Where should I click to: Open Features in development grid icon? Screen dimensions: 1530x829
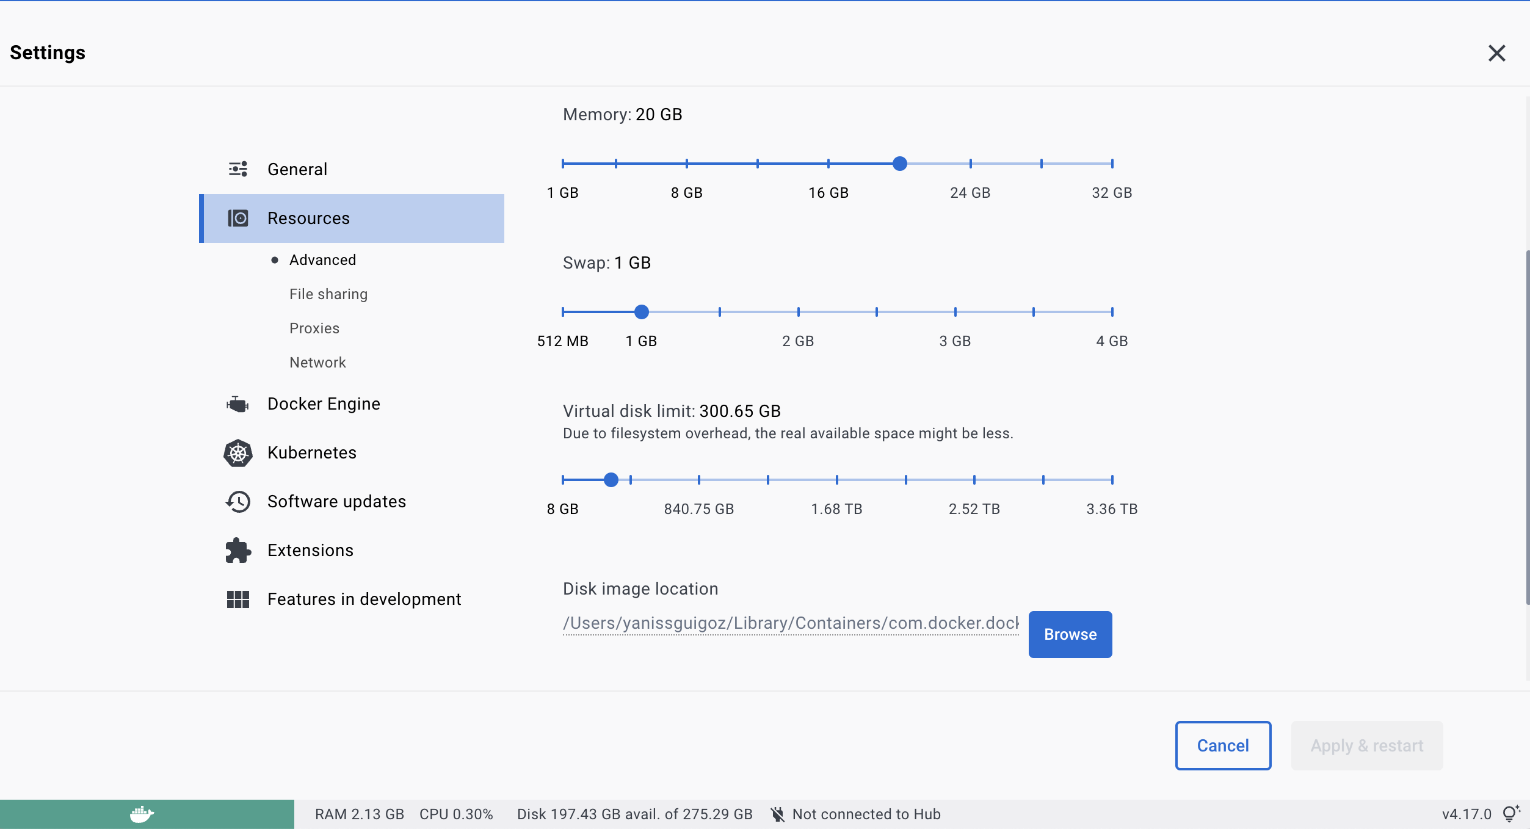(237, 599)
